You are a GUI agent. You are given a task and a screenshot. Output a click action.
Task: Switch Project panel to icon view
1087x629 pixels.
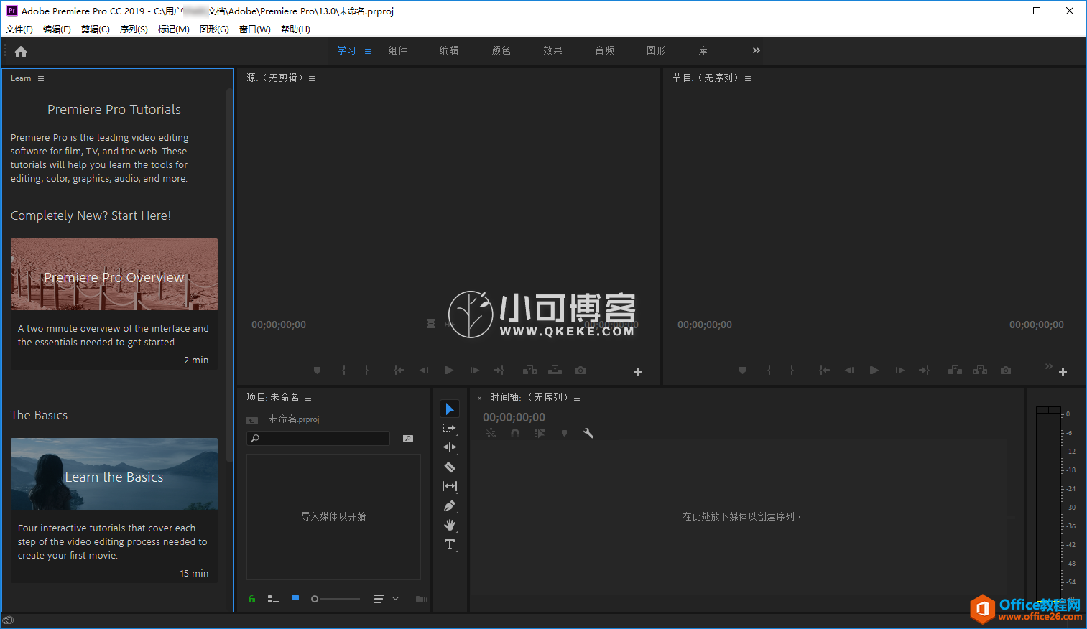pyautogui.click(x=295, y=599)
